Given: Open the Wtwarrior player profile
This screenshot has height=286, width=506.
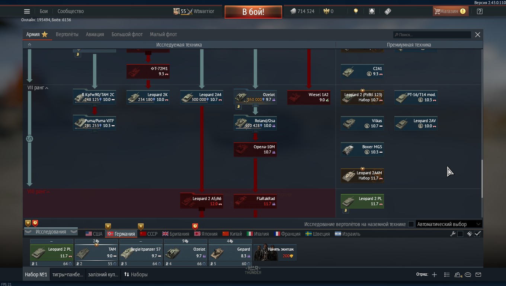Looking at the screenshot, I should click(x=194, y=11).
